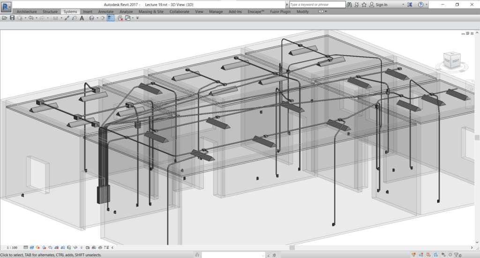The image size is (480, 258).
Task: Save the project with the floppy disk icon
Action: pyautogui.click(x=12, y=18)
